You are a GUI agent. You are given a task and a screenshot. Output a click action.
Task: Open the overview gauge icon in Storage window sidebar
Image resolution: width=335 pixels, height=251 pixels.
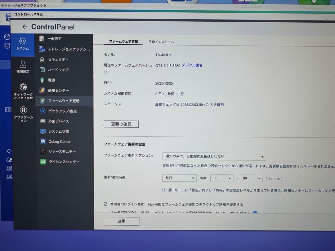click(7, 37)
